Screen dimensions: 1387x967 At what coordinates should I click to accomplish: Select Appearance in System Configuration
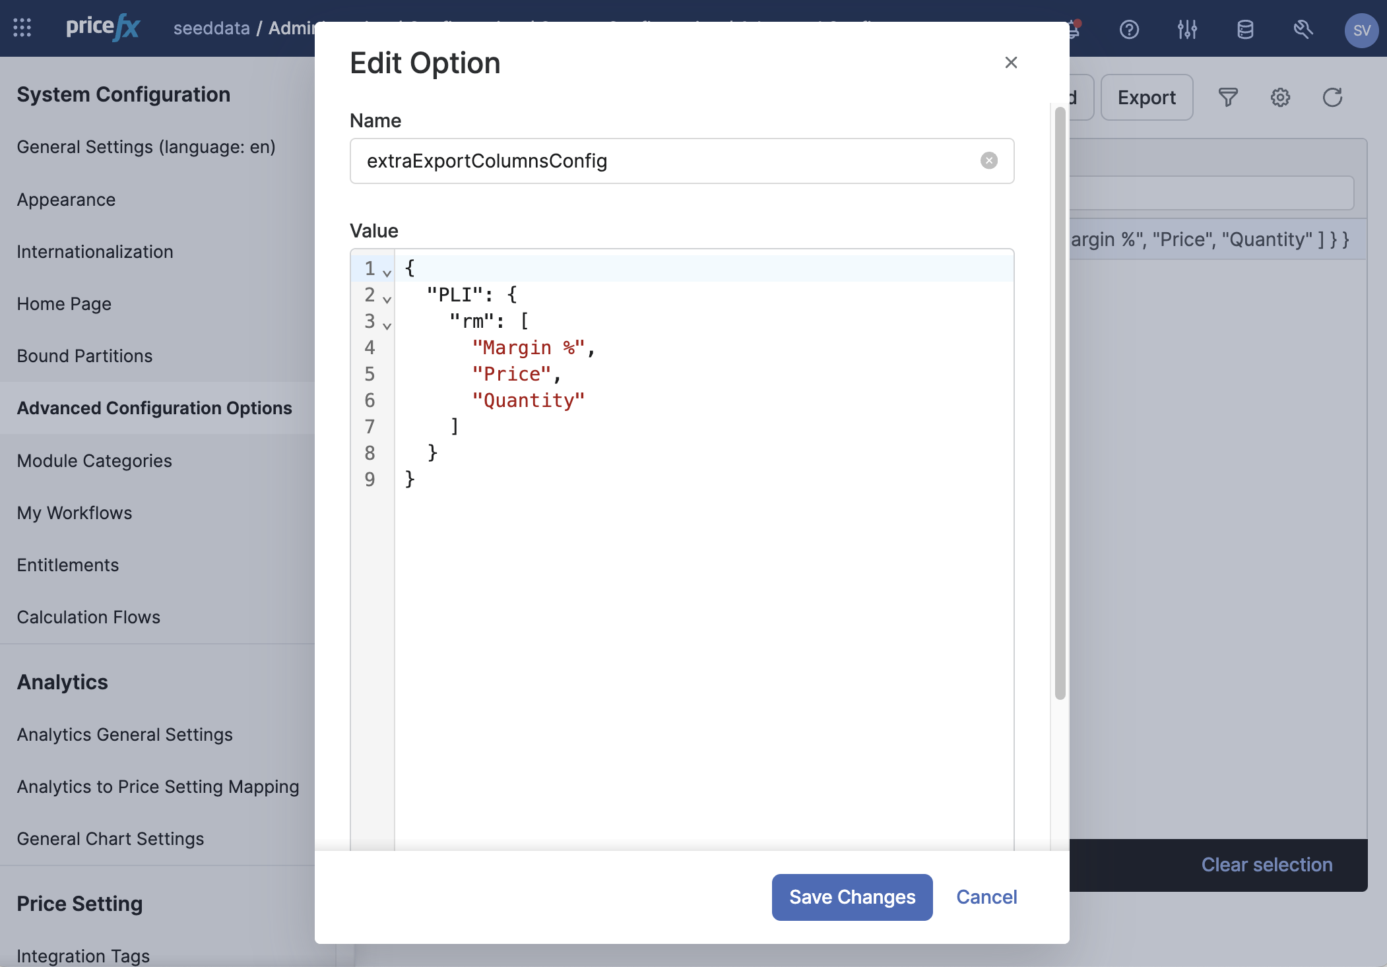click(x=66, y=200)
